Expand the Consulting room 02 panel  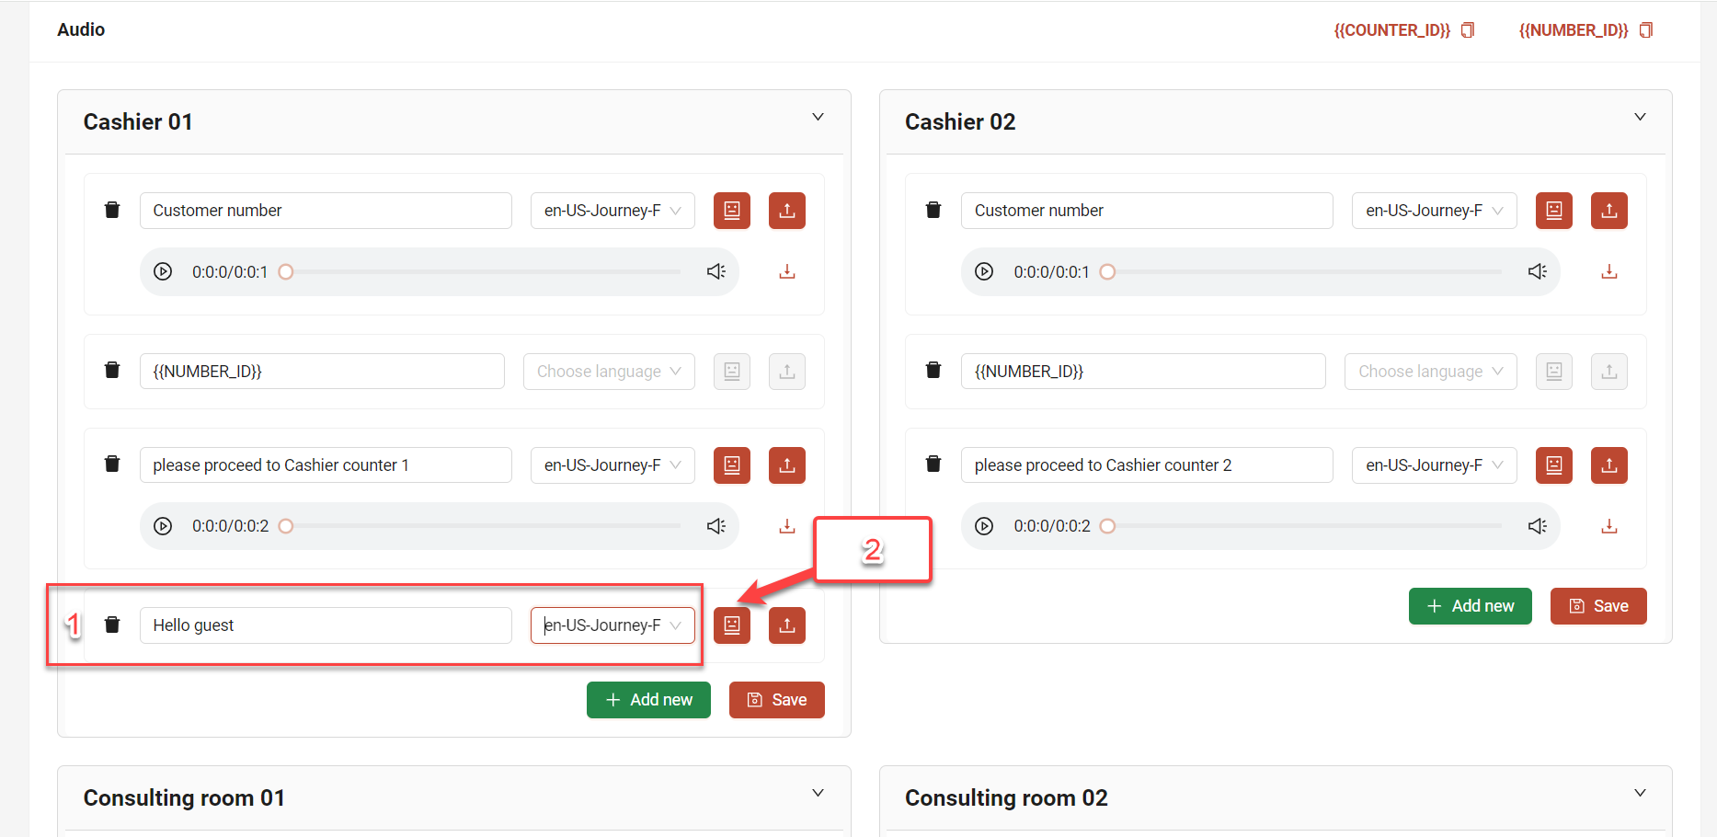(1640, 793)
